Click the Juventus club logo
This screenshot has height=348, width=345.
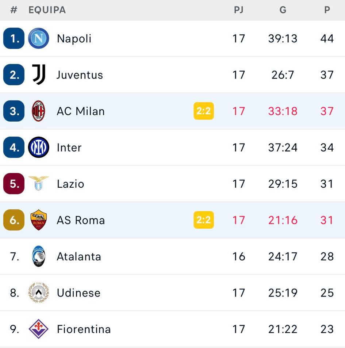(x=39, y=74)
